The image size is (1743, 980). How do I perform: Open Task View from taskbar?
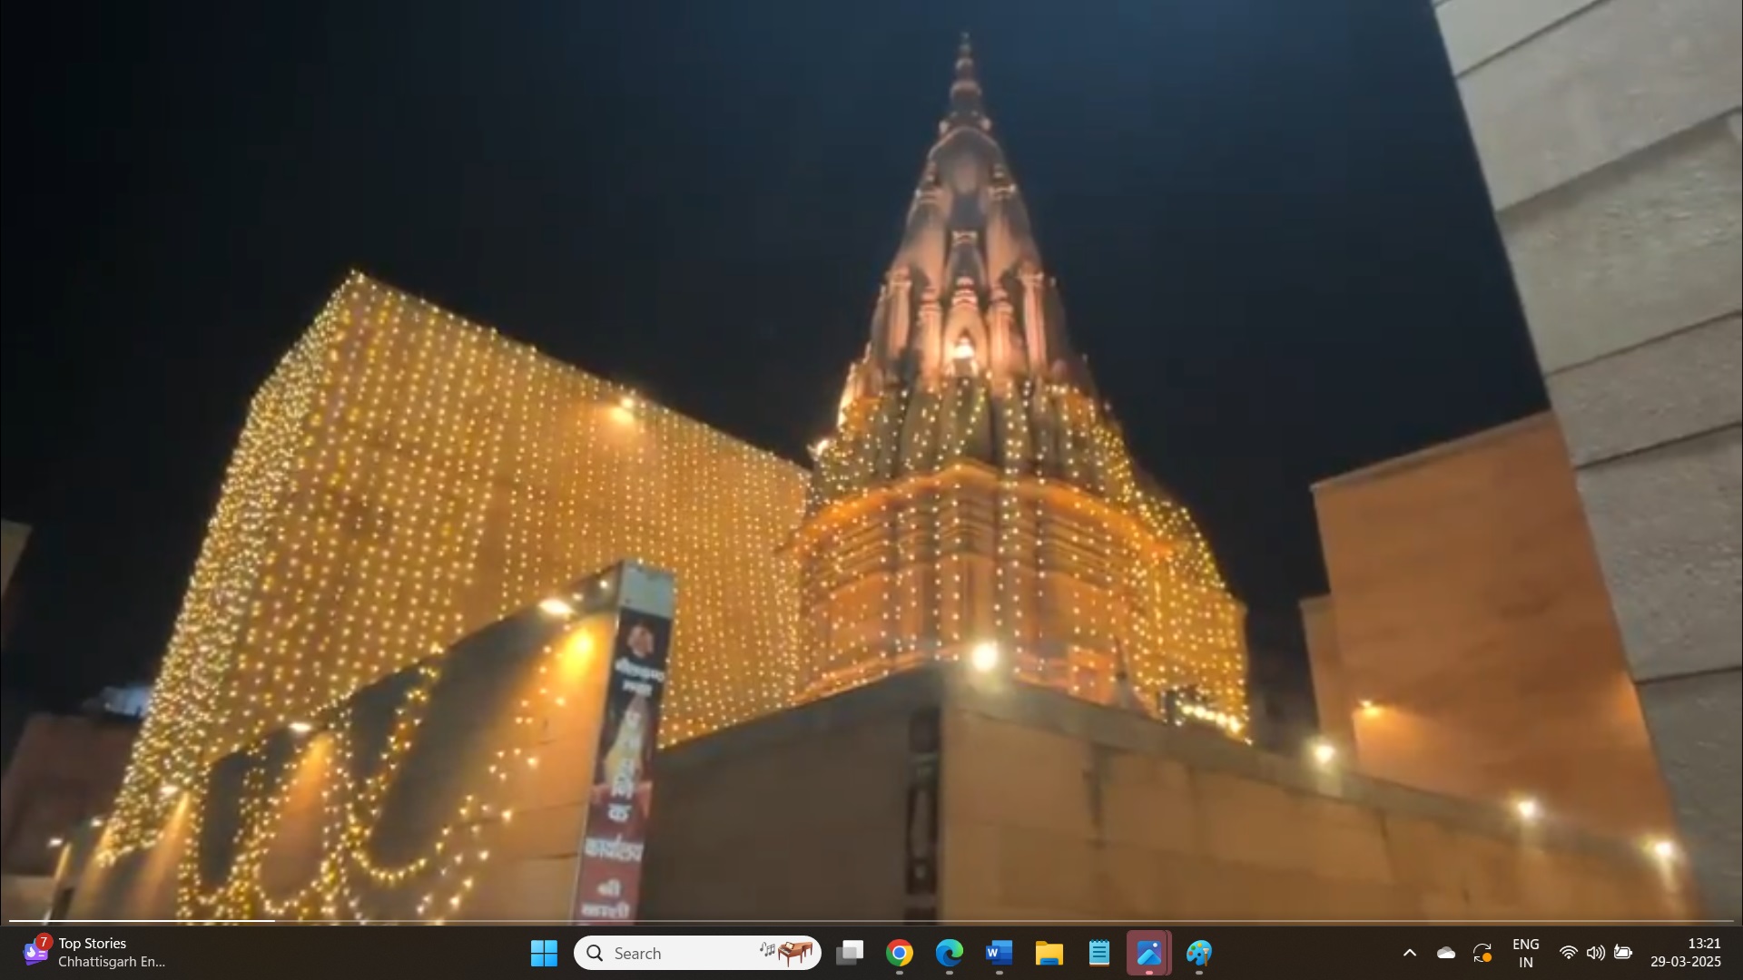(x=850, y=953)
